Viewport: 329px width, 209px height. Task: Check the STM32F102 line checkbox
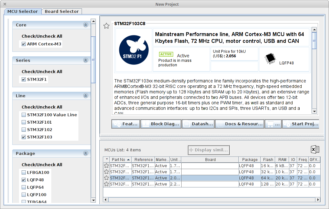click(24, 130)
